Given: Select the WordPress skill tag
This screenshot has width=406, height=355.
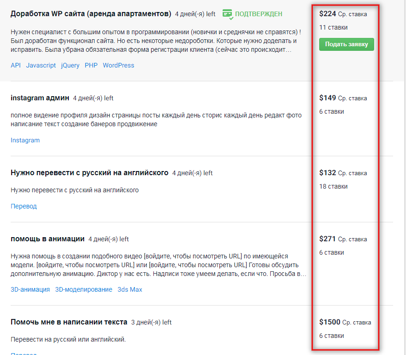Looking at the screenshot, I should tap(119, 65).
